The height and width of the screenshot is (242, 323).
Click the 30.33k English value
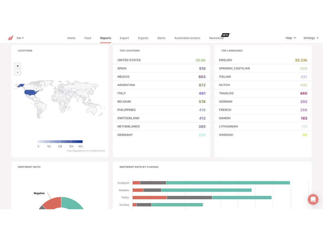(301, 60)
